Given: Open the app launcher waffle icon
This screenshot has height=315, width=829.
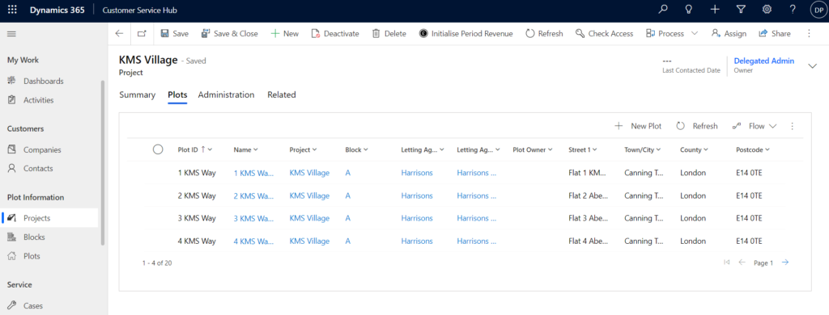Looking at the screenshot, I should [12, 10].
